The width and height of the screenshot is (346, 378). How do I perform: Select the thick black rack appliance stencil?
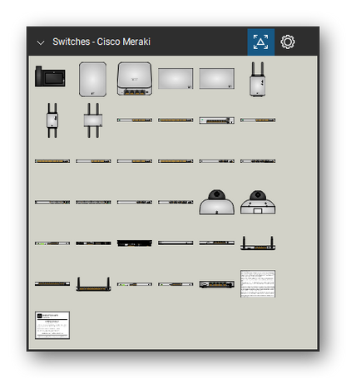[135, 243]
